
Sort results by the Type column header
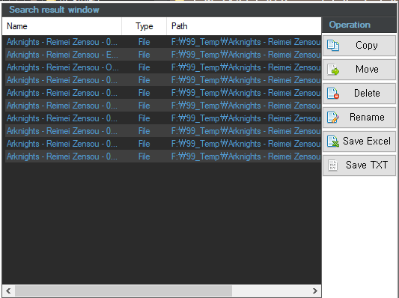[144, 26]
